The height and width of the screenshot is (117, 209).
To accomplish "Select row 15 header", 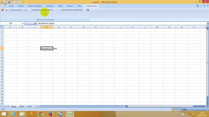I will [2, 73].
